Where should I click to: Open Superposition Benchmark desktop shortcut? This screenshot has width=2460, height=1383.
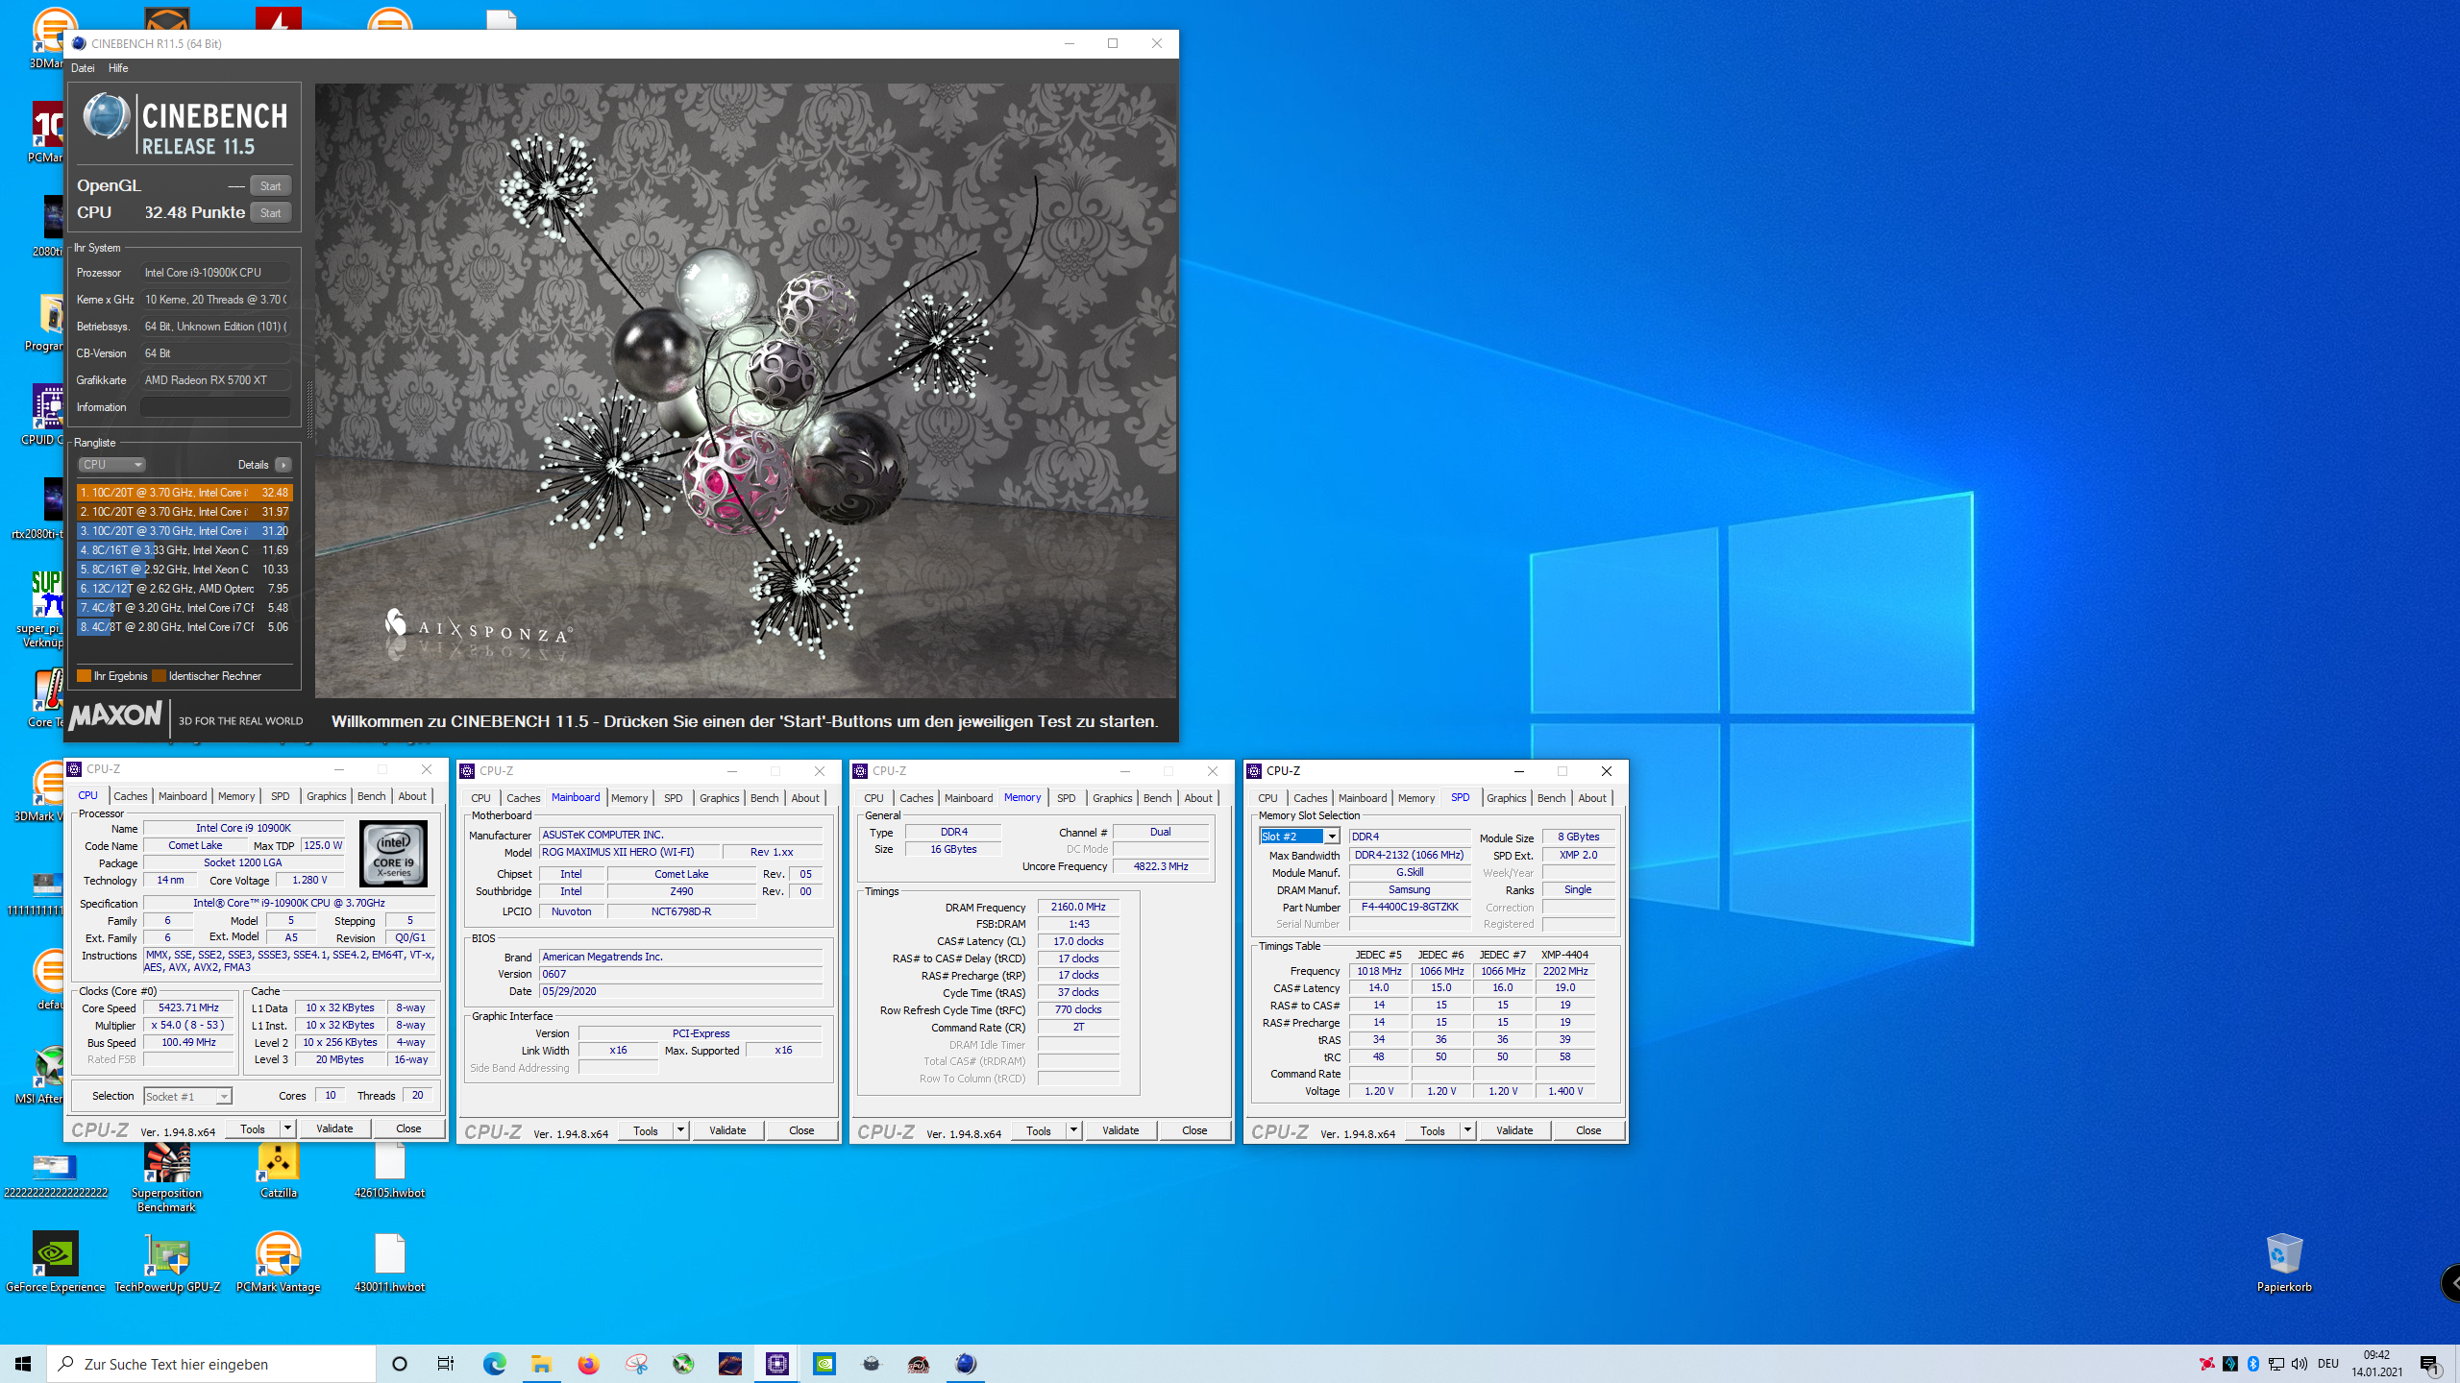pos(167,1177)
